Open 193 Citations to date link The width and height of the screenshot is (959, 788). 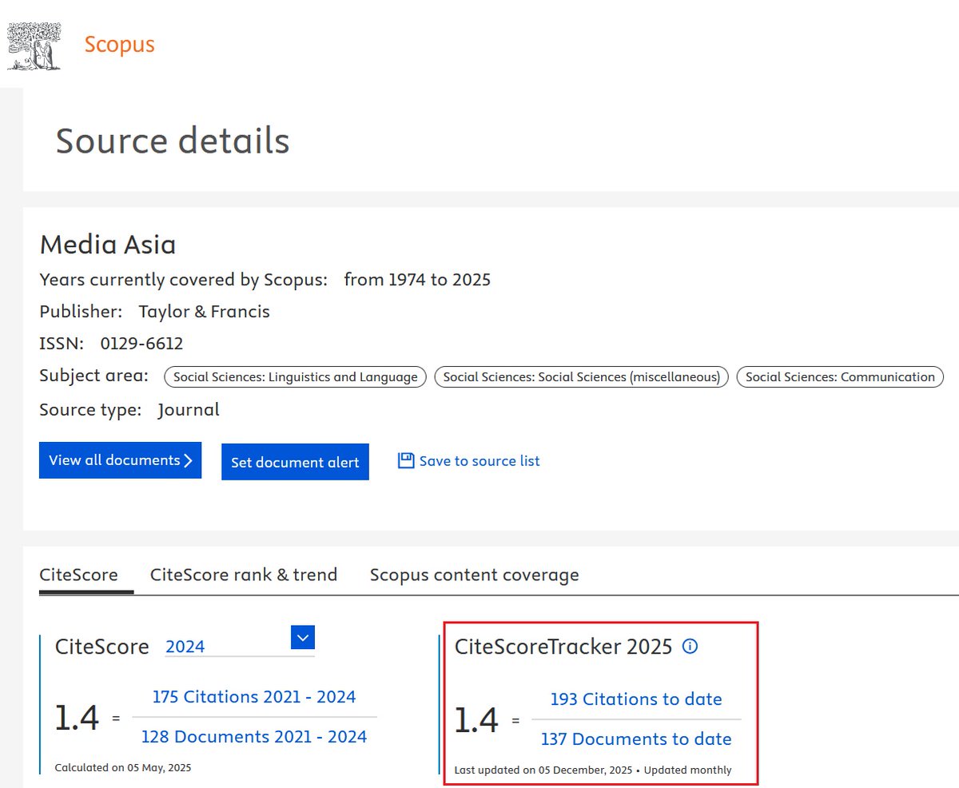(636, 699)
